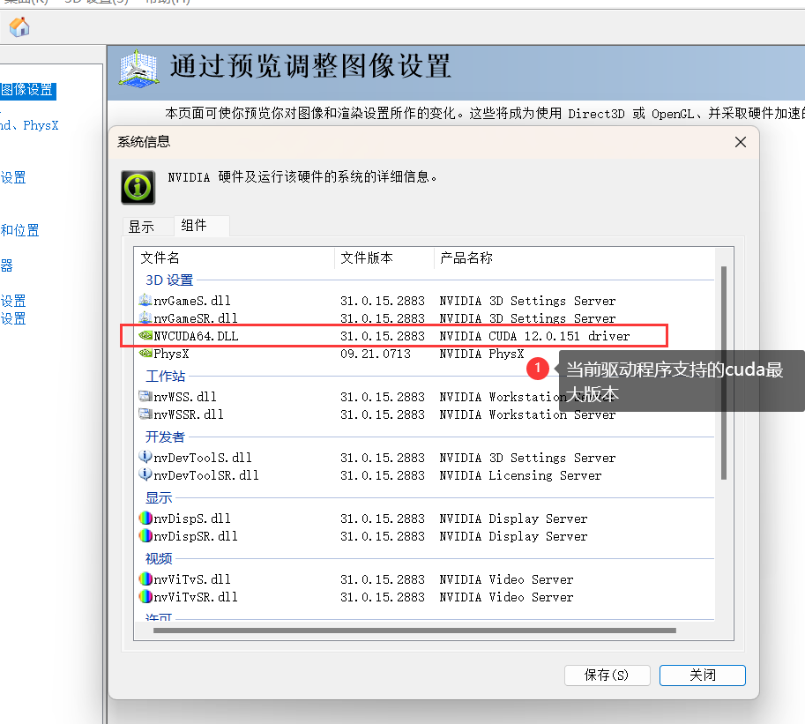Select the nvDevToolSR.dll file name
This screenshot has width=805, height=724.
point(206,475)
